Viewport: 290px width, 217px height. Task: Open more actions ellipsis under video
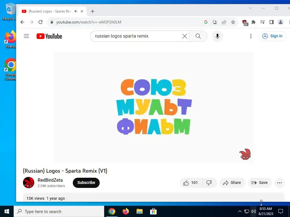click(x=280, y=183)
